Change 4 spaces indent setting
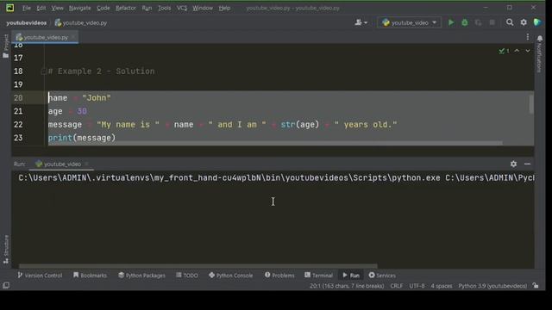This screenshot has height=310, width=552. pyautogui.click(x=442, y=286)
